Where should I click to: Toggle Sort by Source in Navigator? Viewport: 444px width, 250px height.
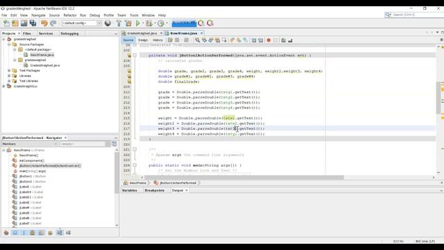tap(68, 233)
